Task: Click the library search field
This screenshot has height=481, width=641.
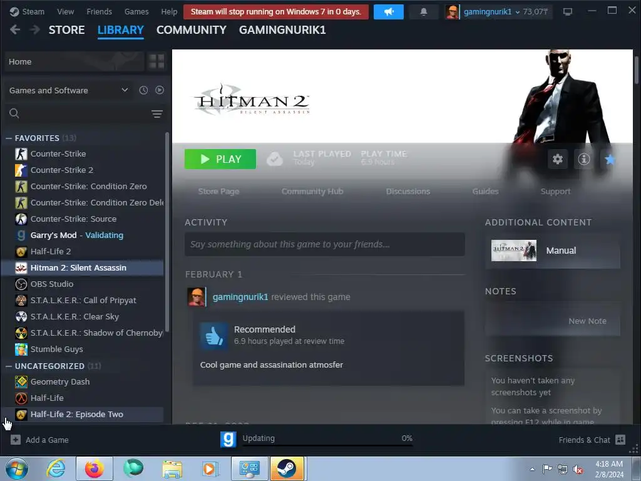Action: (85, 113)
